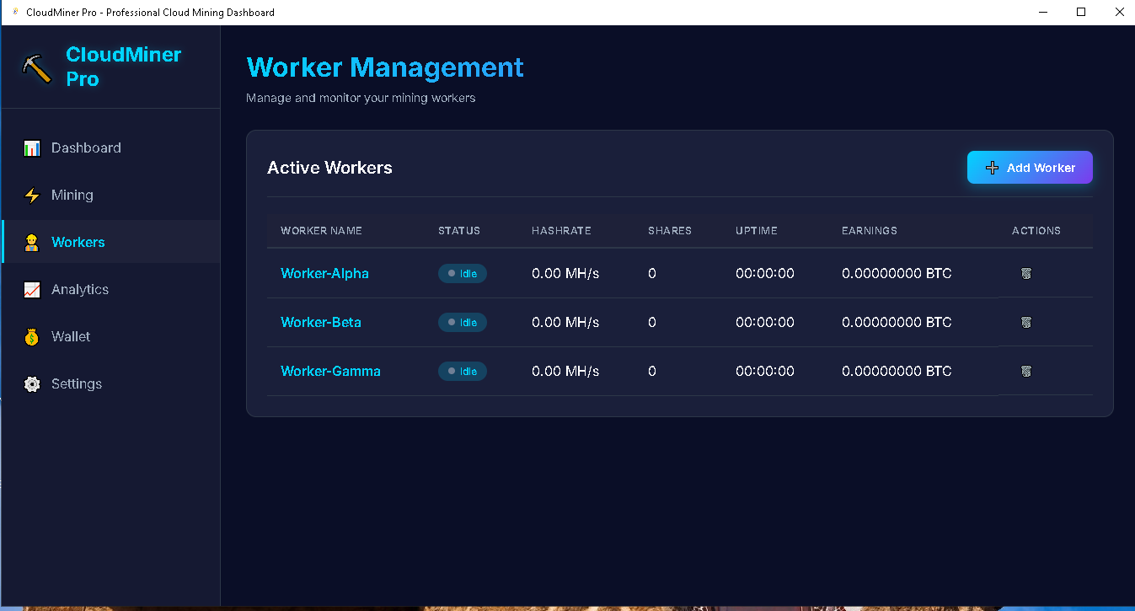Open Settings via the gear icon
The width and height of the screenshot is (1135, 611).
(32, 384)
